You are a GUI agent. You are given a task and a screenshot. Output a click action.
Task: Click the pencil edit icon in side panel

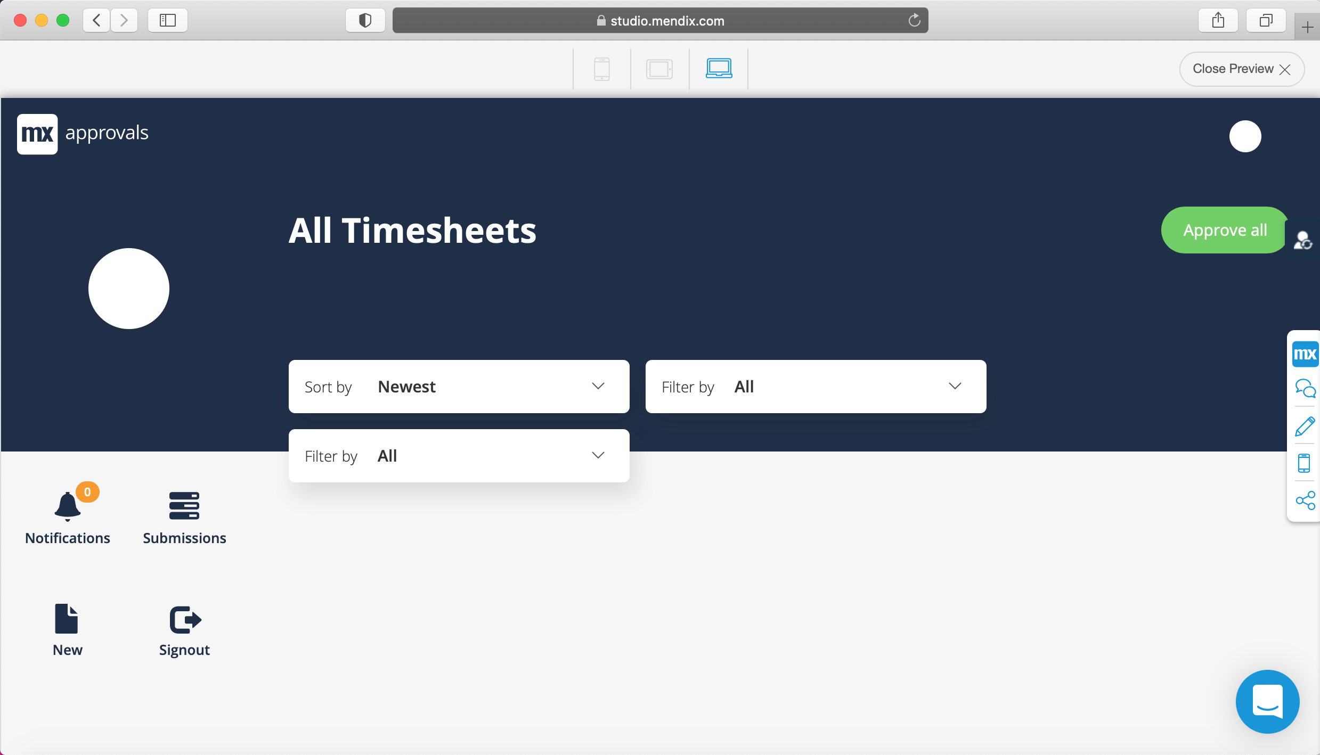click(1305, 426)
